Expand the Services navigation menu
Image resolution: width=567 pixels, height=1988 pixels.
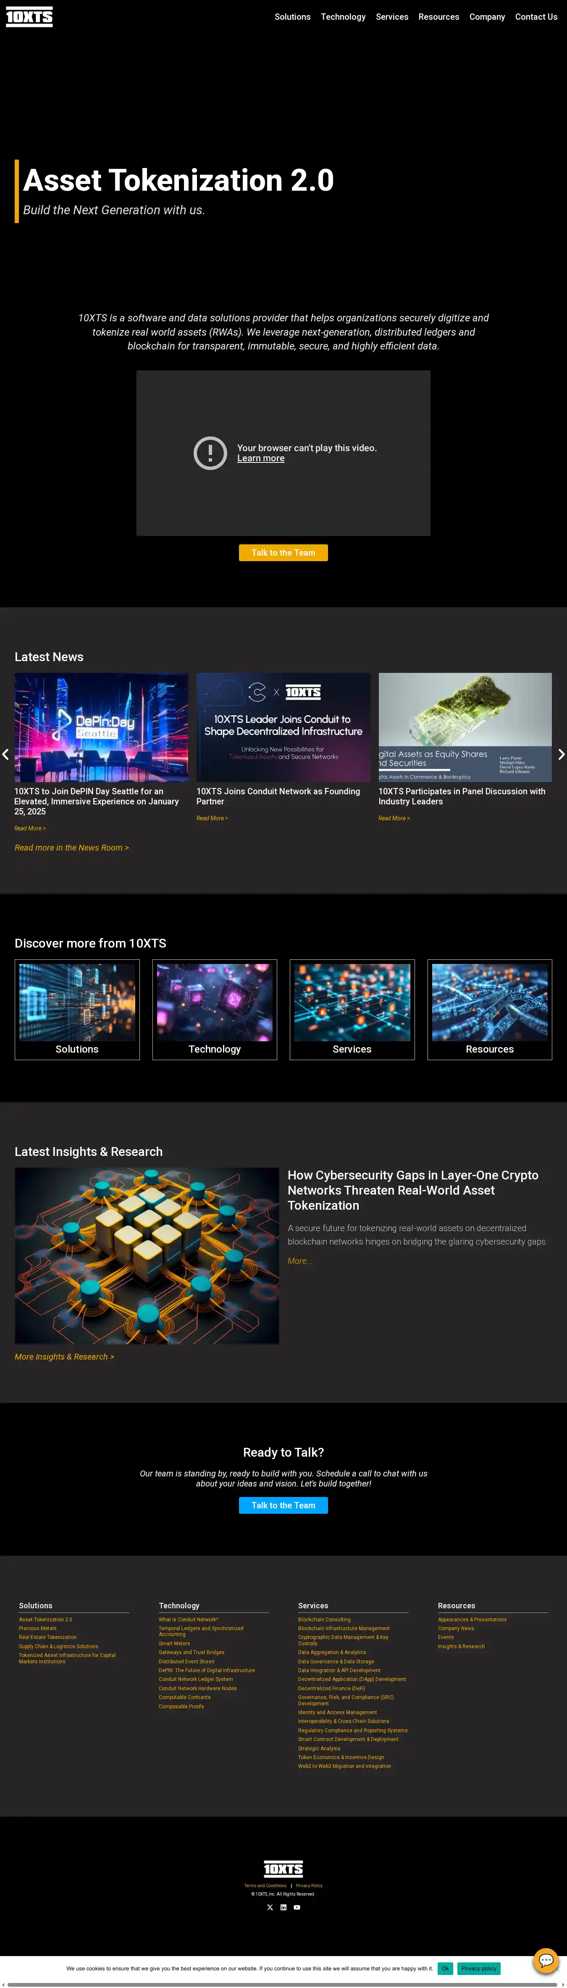(x=392, y=17)
